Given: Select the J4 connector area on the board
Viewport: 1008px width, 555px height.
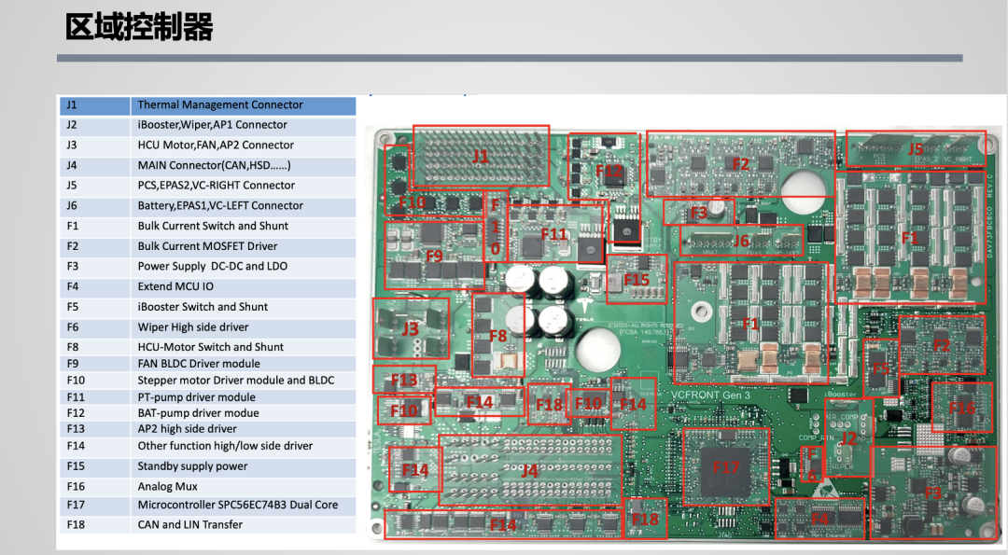Looking at the screenshot, I should 529,471.
